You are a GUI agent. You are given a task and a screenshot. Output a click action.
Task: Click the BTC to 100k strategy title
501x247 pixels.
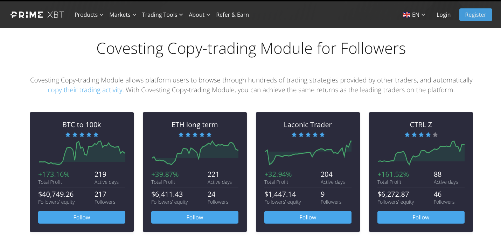(x=82, y=125)
